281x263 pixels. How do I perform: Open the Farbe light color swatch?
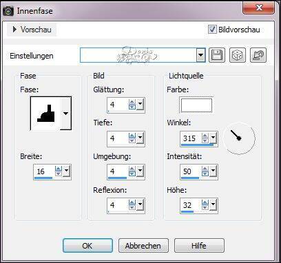196,105
